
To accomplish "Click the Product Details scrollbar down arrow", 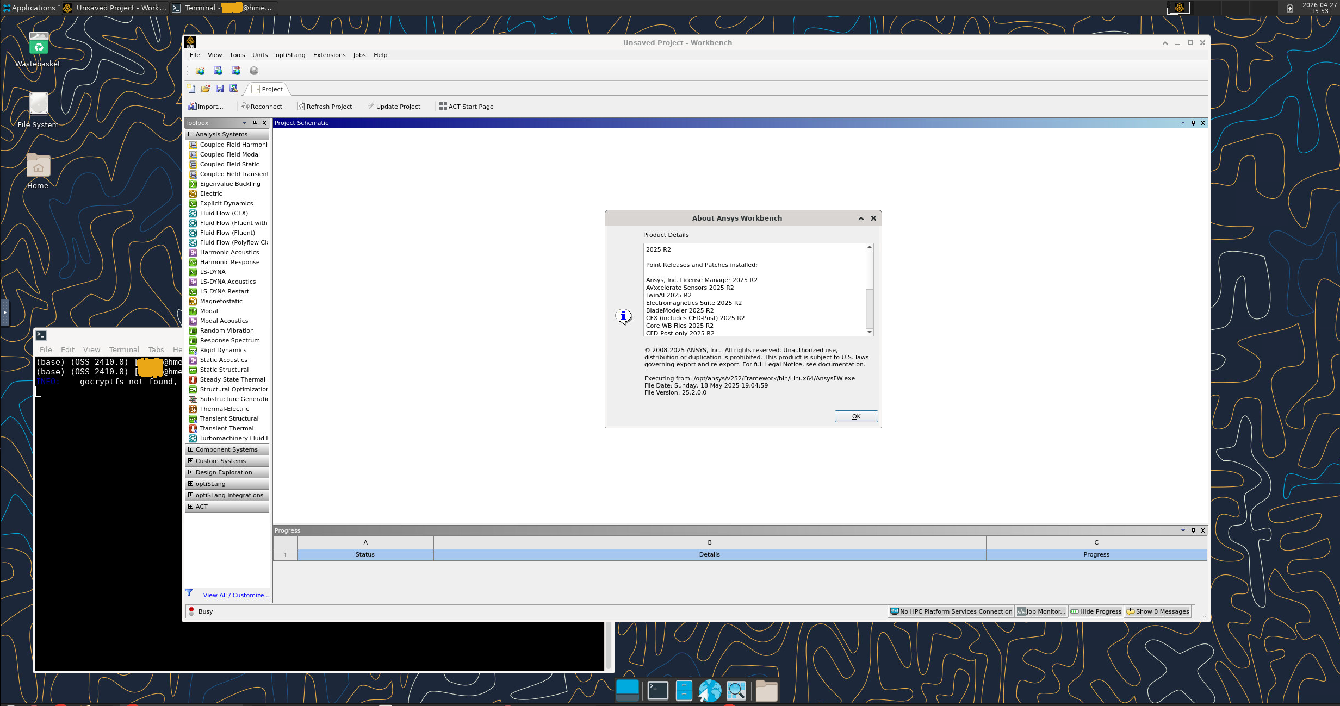I will tap(870, 332).
